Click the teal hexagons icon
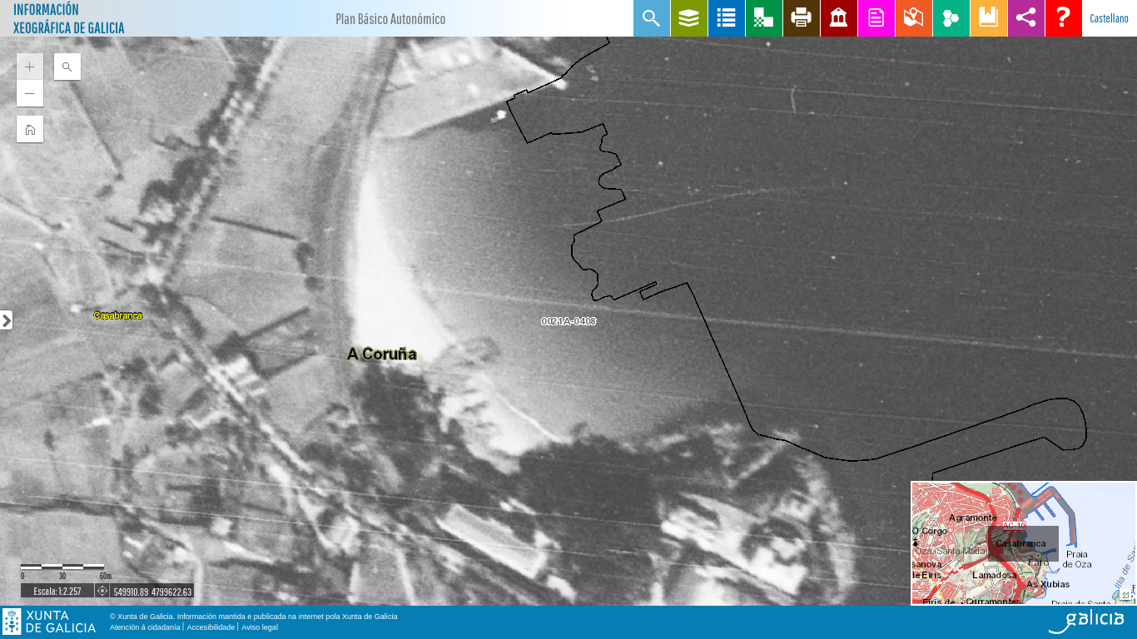The height and width of the screenshot is (639, 1137). point(951,18)
